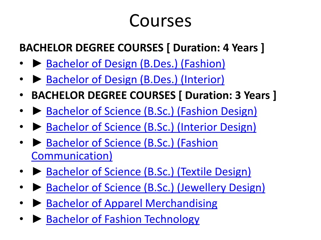The width and height of the screenshot is (321, 240).
Task: Click the Courses slide title
Action: click(160, 21)
